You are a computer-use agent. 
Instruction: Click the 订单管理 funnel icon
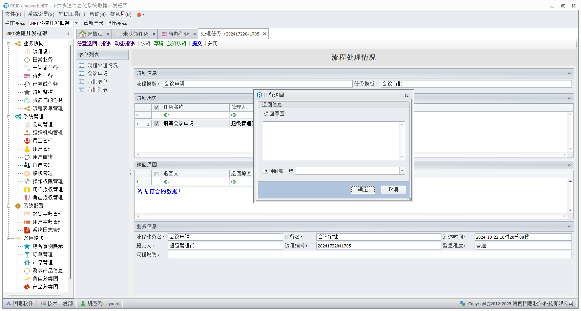(27, 255)
